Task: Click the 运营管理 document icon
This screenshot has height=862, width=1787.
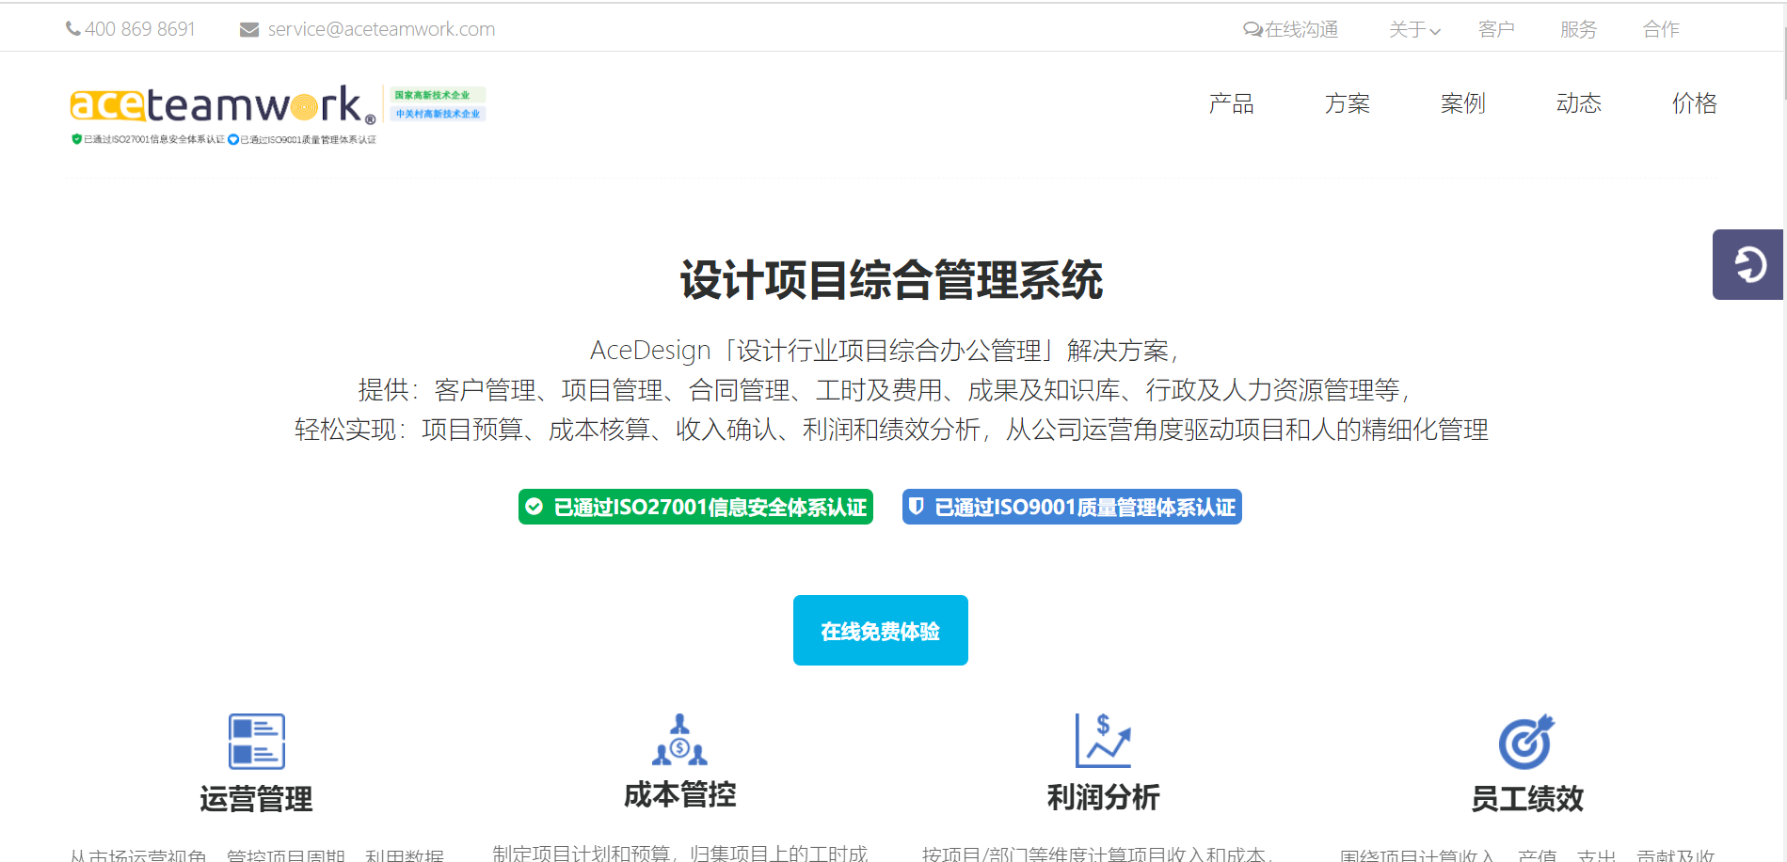Action: tap(257, 742)
